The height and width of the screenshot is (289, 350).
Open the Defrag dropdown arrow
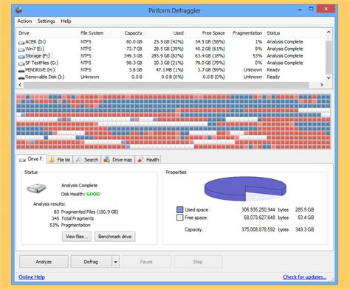[x=115, y=262]
